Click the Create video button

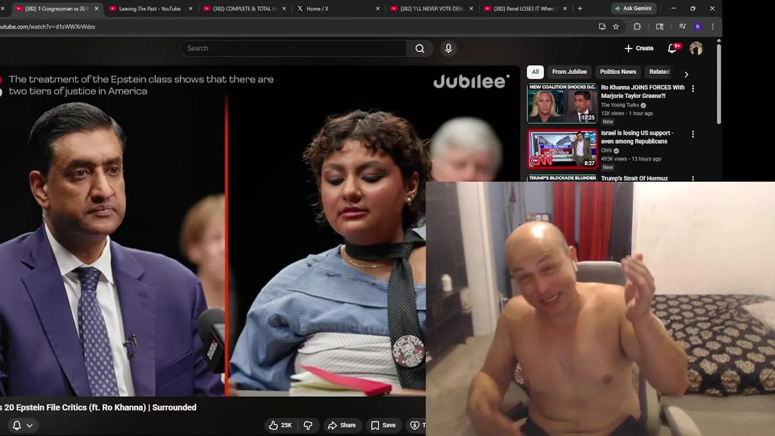pos(639,48)
